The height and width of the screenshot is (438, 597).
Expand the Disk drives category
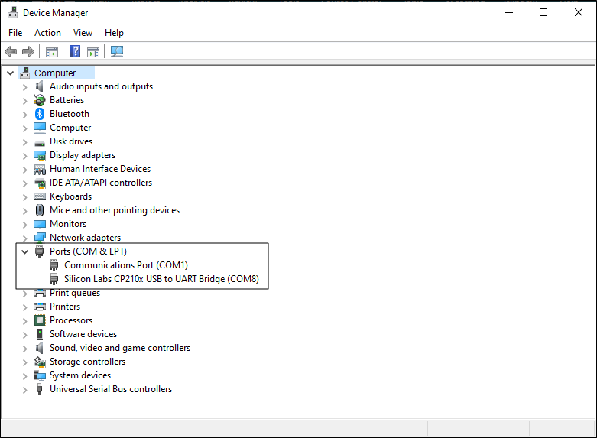(x=25, y=142)
